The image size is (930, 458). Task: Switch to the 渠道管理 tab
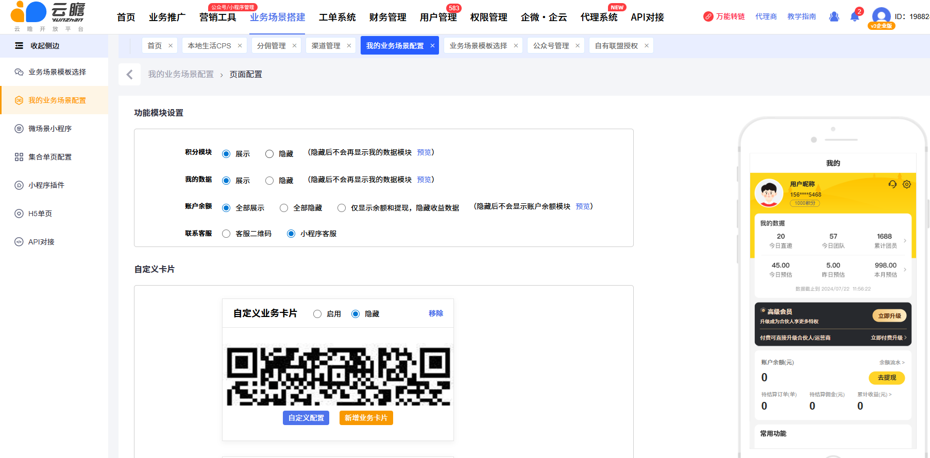click(326, 46)
